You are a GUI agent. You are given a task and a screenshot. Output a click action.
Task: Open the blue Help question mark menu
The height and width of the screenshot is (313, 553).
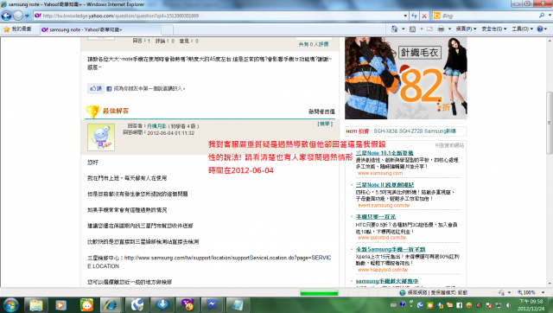coord(542,29)
